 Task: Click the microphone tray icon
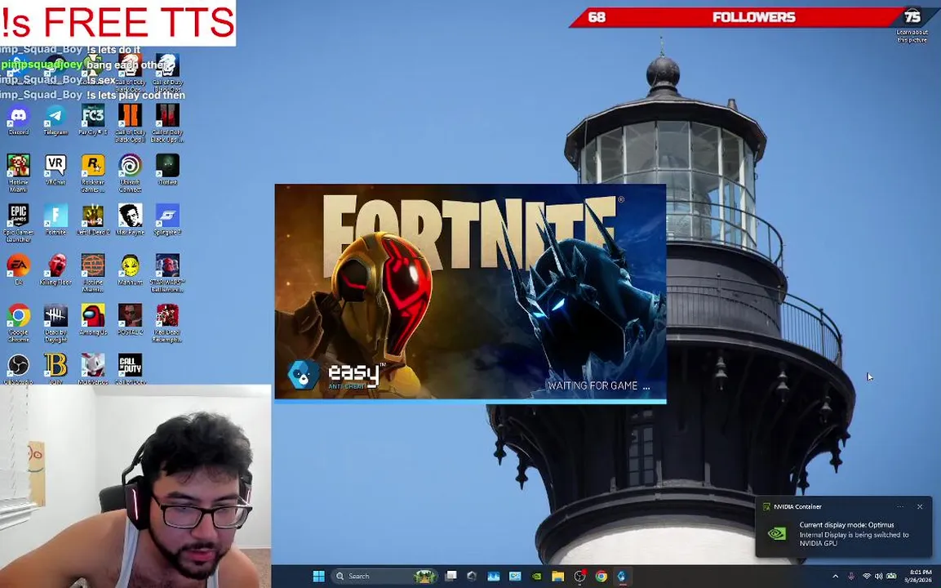tap(851, 577)
